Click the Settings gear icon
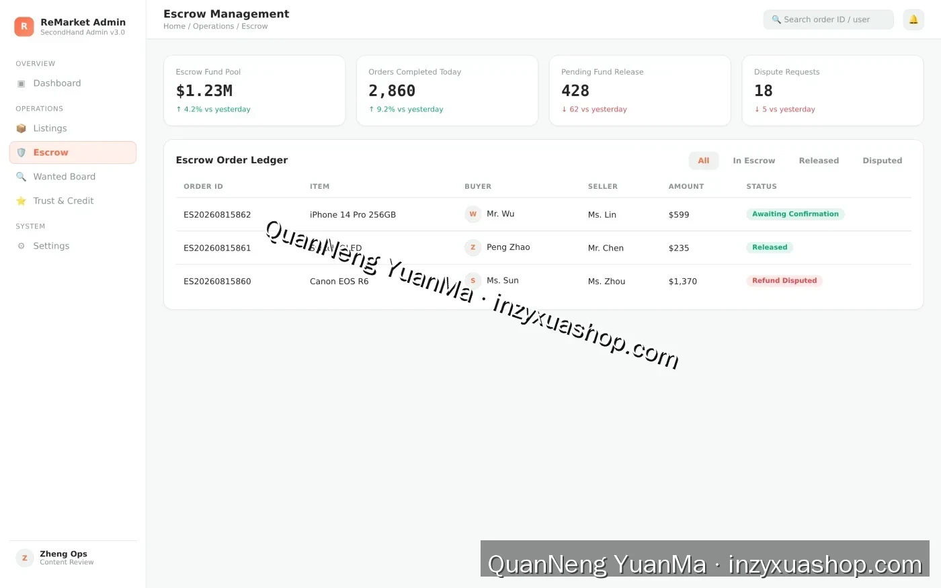 [x=21, y=246]
